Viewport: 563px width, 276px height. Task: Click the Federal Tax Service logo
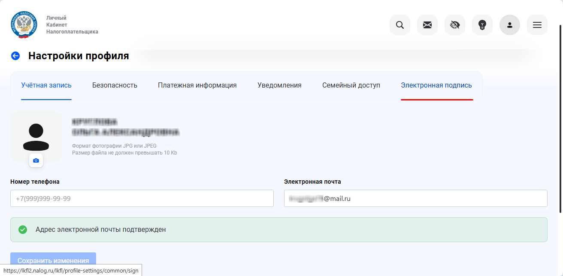point(24,25)
